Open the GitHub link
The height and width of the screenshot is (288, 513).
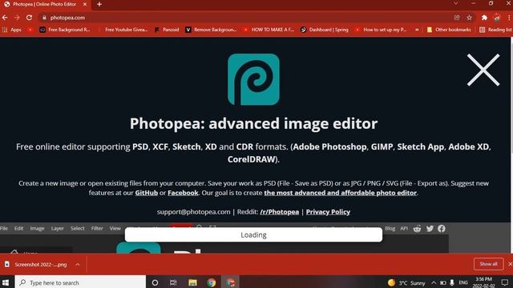(x=146, y=193)
